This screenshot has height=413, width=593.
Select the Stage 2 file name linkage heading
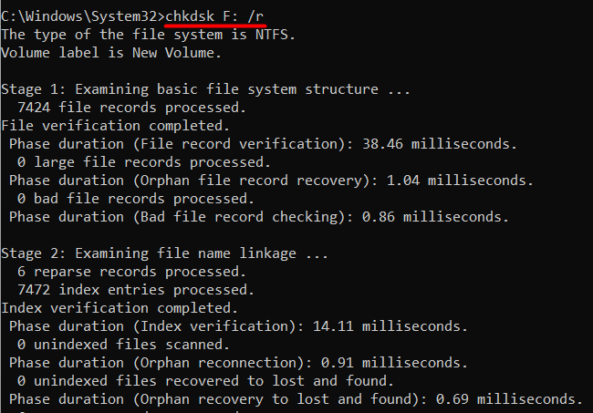tap(164, 253)
